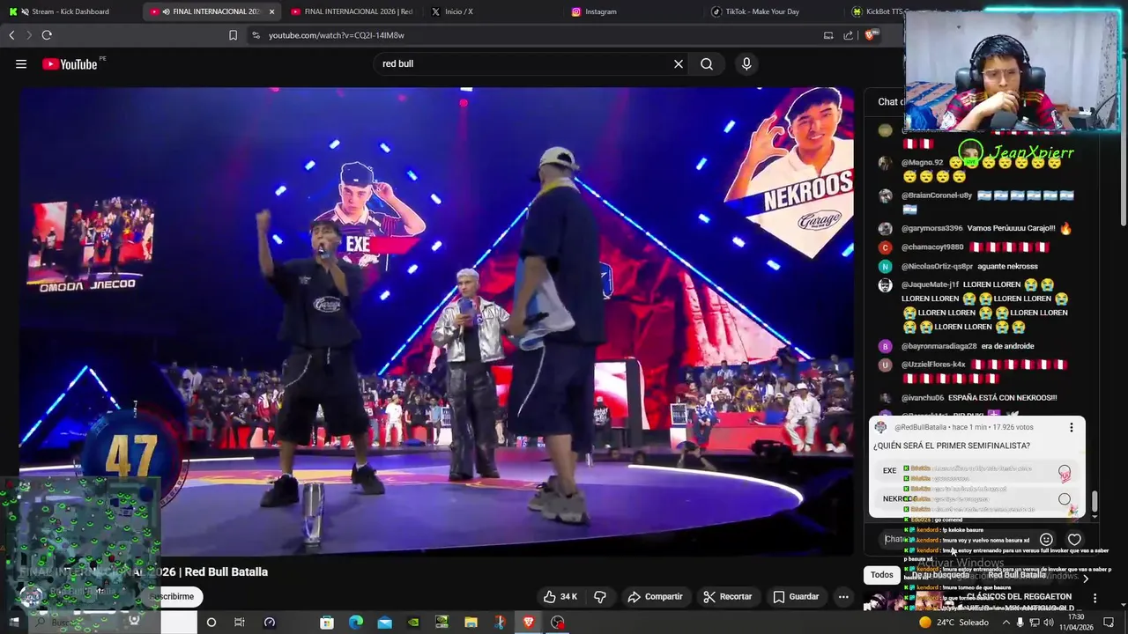Viewport: 1128px width, 634px height.
Task: Share page via address bar share icon
Action: (x=848, y=35)
